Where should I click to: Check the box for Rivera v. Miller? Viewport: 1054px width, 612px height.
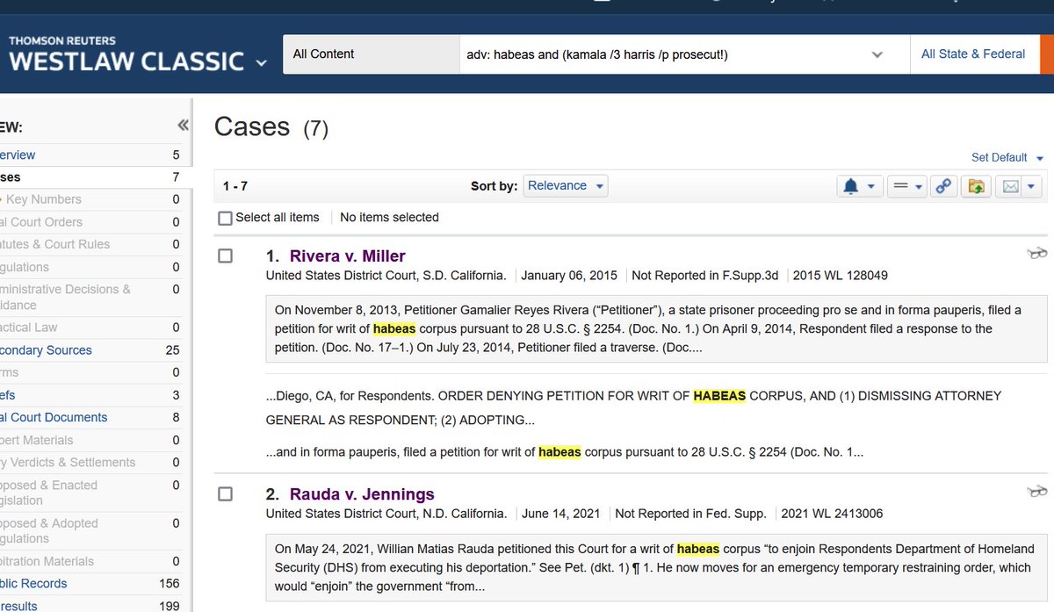(x=225, y=256)
